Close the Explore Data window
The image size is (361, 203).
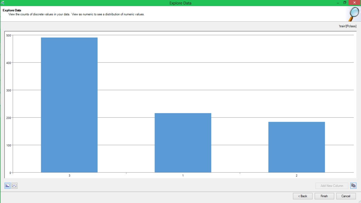355,3
